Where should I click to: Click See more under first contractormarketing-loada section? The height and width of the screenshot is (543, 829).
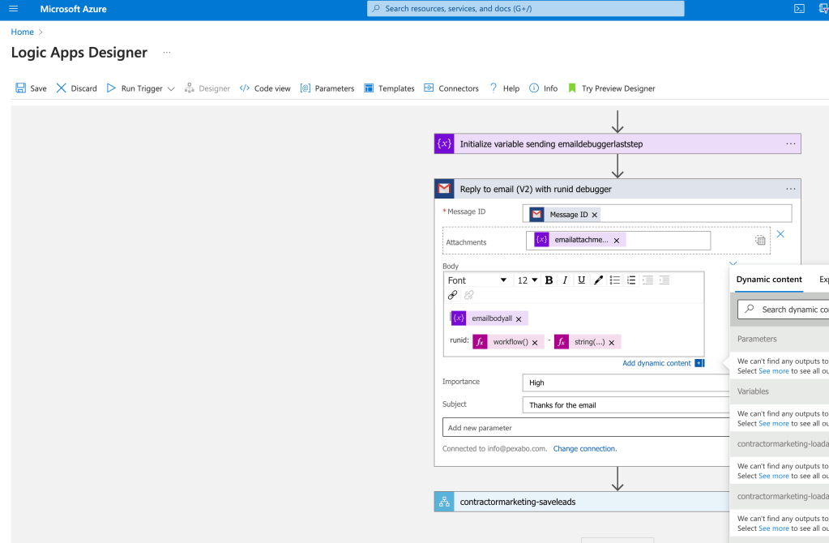click(x=773, y=476)
